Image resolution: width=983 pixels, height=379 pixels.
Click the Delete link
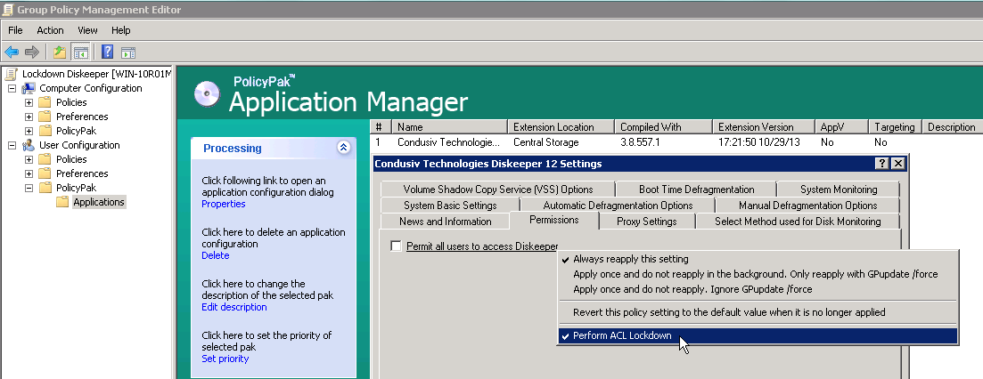tap(215, 255)
